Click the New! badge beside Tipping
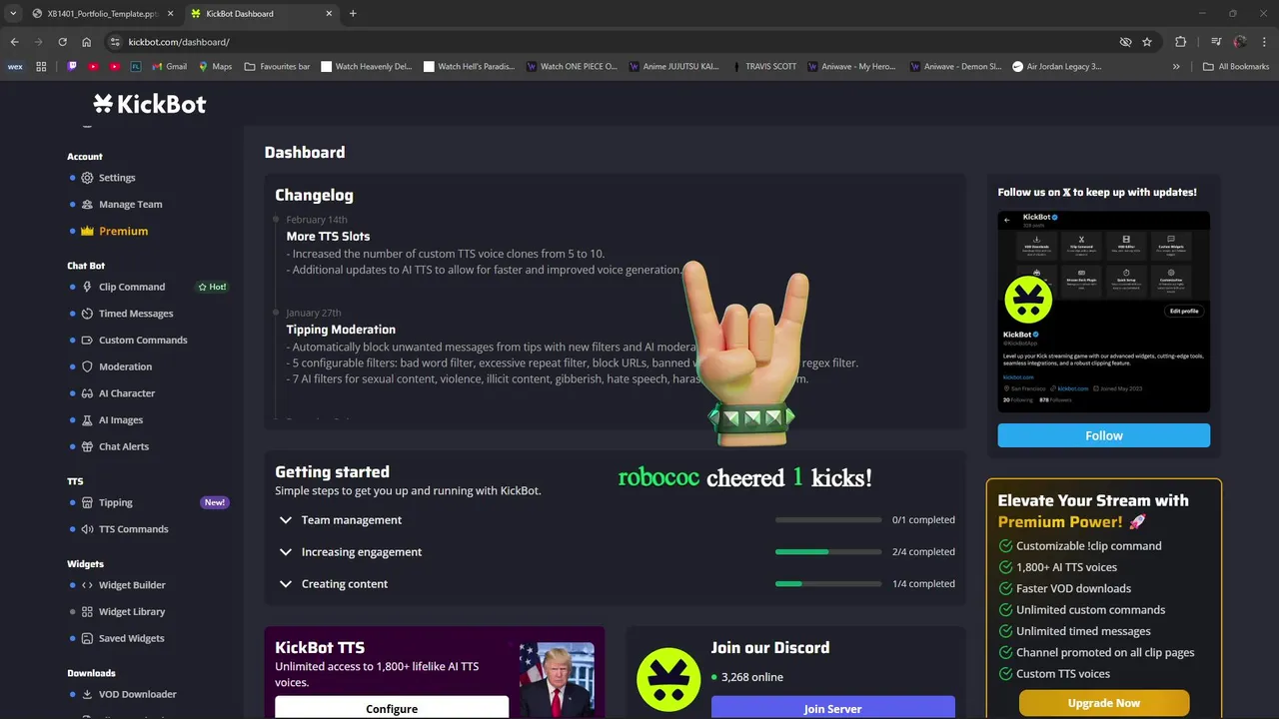The image size is (1279, 719). (x=215, y=502)
